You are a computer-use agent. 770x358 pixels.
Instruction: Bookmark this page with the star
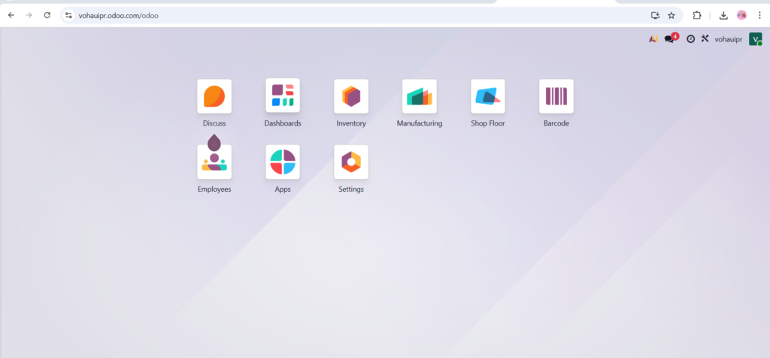point(671,15)
